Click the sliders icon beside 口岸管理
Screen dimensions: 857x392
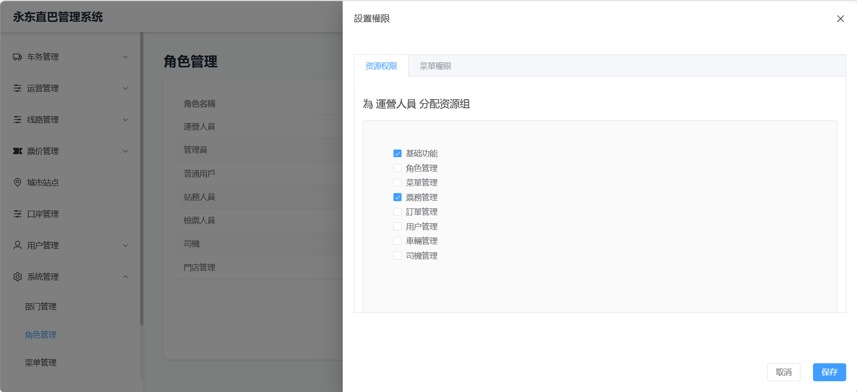(x=18, y=214)
